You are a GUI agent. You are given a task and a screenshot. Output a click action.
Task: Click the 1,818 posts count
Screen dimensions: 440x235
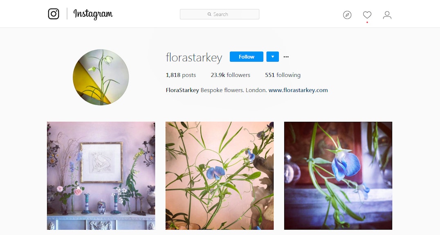pos(181,75)
